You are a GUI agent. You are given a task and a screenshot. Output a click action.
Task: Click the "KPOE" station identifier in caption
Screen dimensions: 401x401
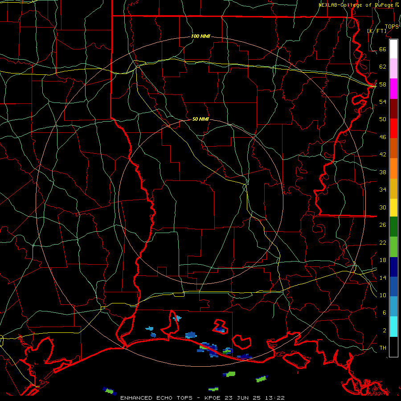pos(213,398)
